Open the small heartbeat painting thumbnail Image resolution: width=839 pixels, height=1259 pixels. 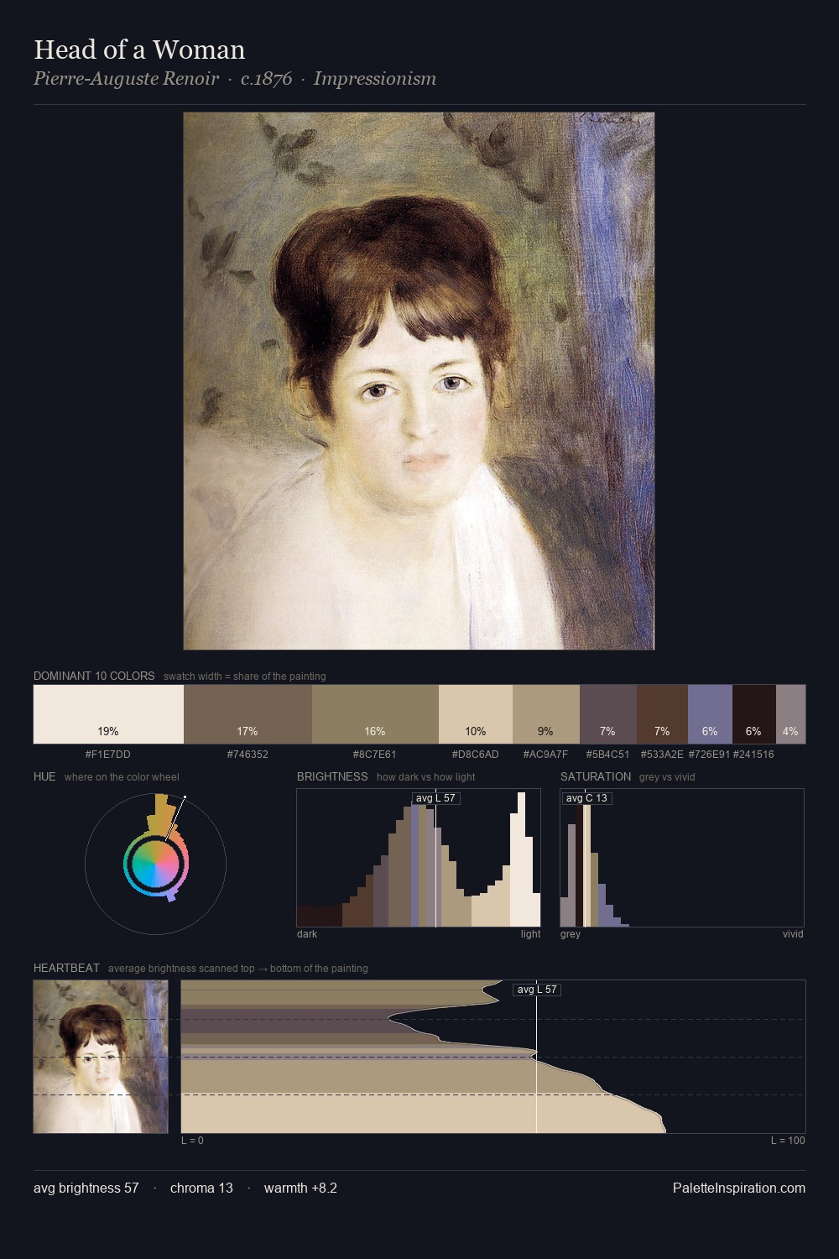[x=101, y=1057]
